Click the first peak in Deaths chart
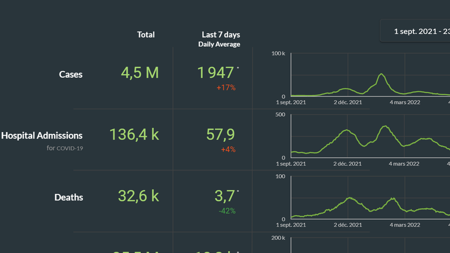 click(x=350, y=198)
